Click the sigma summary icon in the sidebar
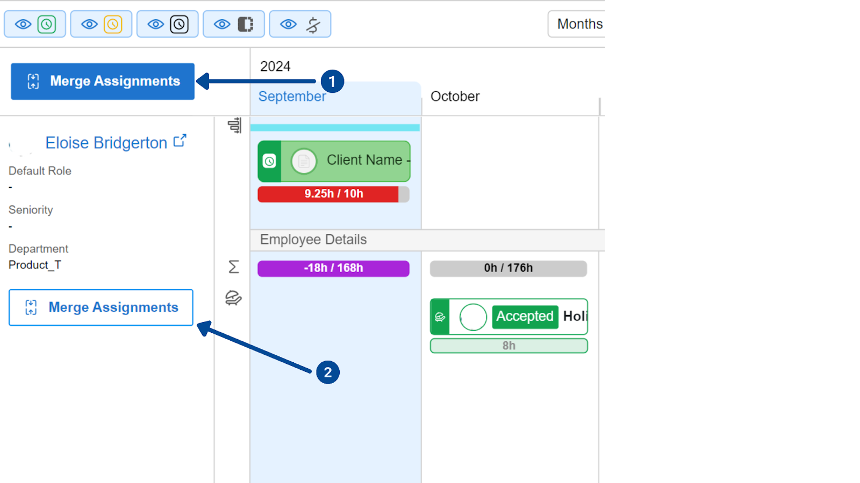The image size is (860, 483). 233,267
